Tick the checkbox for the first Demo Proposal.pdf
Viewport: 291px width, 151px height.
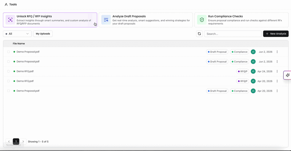[x=8, y=52]
